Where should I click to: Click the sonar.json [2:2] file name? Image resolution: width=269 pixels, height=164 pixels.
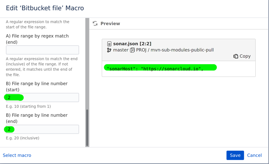coord(132,44)
